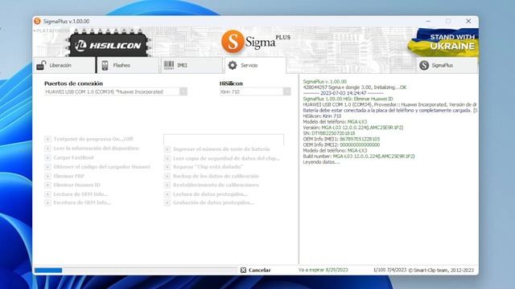Open the Liberación tab
This screenshot has width=515, height=289.
pyautogui.click(x=64, y=66)
